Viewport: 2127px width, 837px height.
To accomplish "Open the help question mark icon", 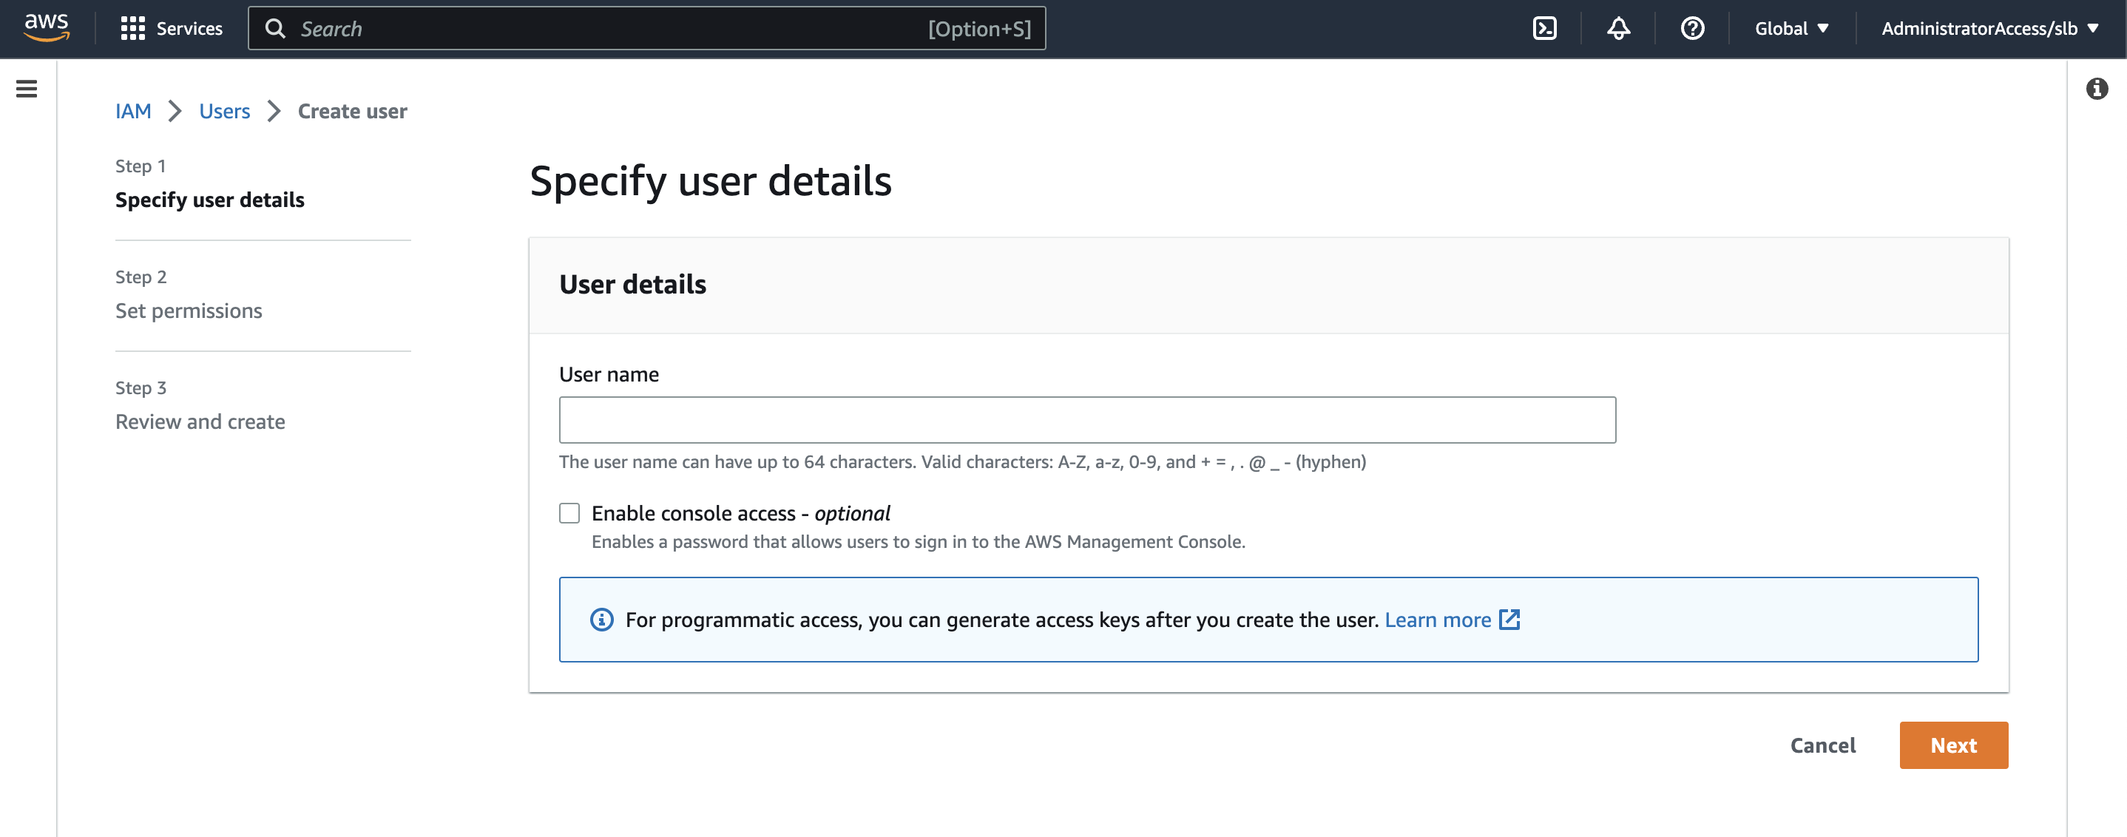I will point(1692,29).
